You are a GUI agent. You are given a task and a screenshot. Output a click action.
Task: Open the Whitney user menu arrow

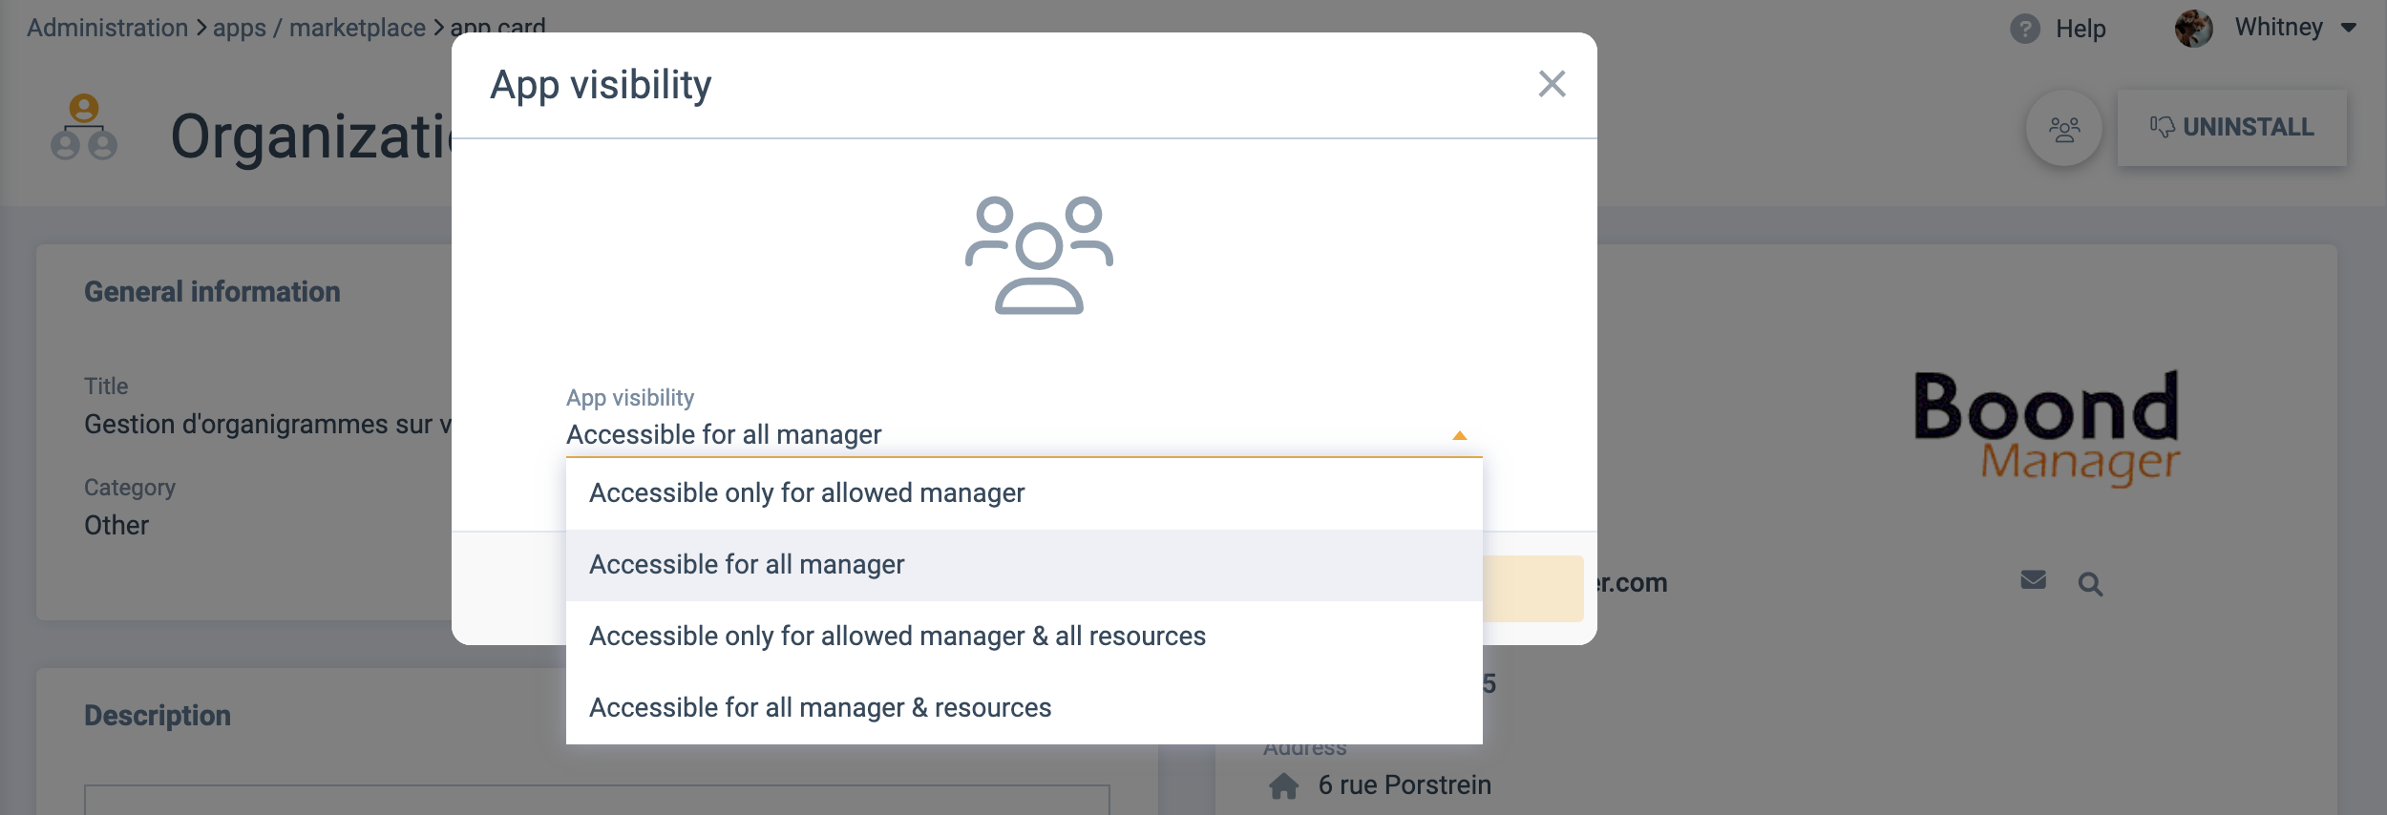(x=2348, y=29)
